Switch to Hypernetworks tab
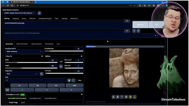Screen dimensions: 189x106 pos(36,44)
